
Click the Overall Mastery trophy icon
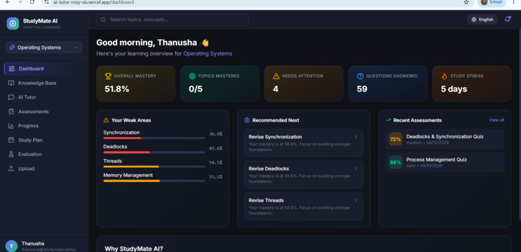[108, 76]
